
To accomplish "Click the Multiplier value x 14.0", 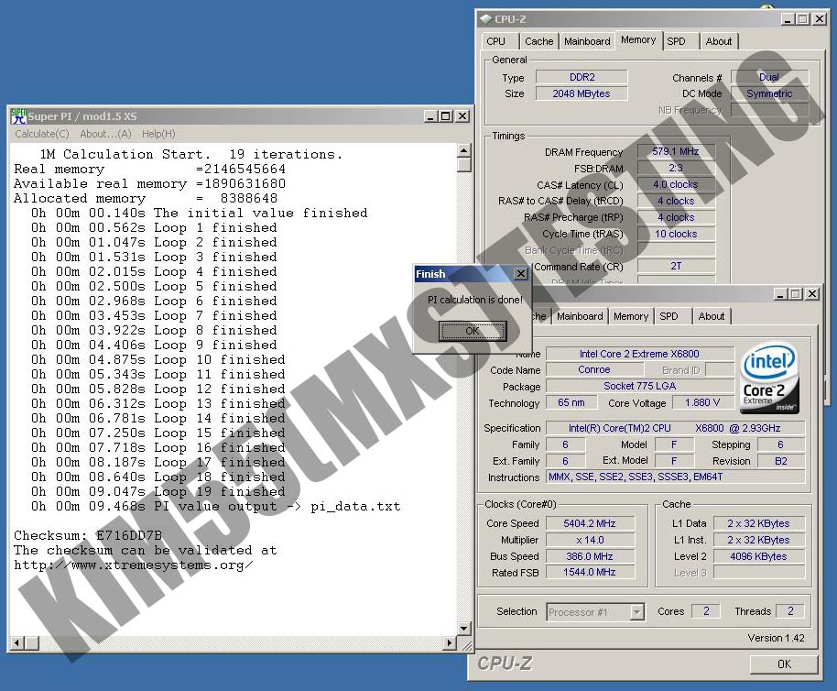I will (x=590, y=540).
